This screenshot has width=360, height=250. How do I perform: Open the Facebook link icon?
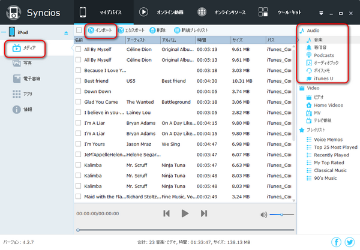(336, 242)
